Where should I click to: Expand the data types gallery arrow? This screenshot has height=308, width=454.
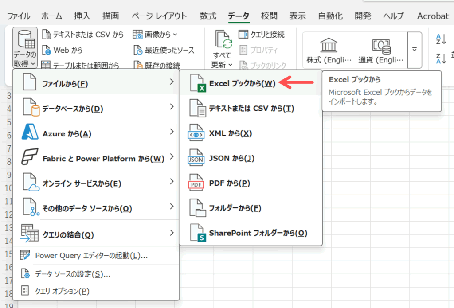pyautogui.click(x=415, y=49)
